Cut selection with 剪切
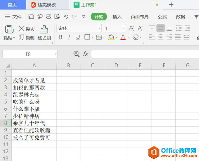The height and width of the screenshot is (161, 199). pyautogui.click(x=26, y=28)
